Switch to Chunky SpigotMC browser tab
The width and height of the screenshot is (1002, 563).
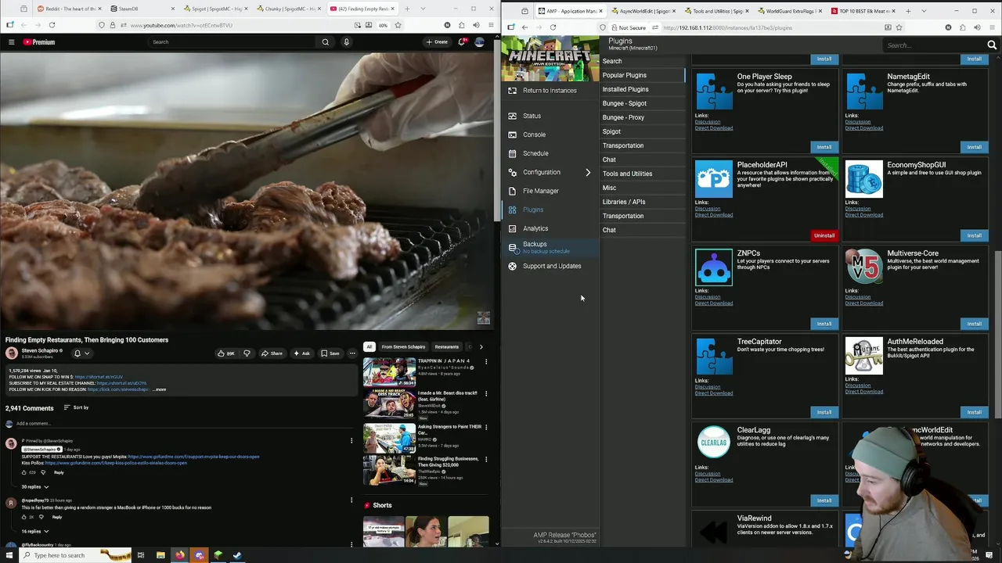pyautogui.click(x=290, y=9)
